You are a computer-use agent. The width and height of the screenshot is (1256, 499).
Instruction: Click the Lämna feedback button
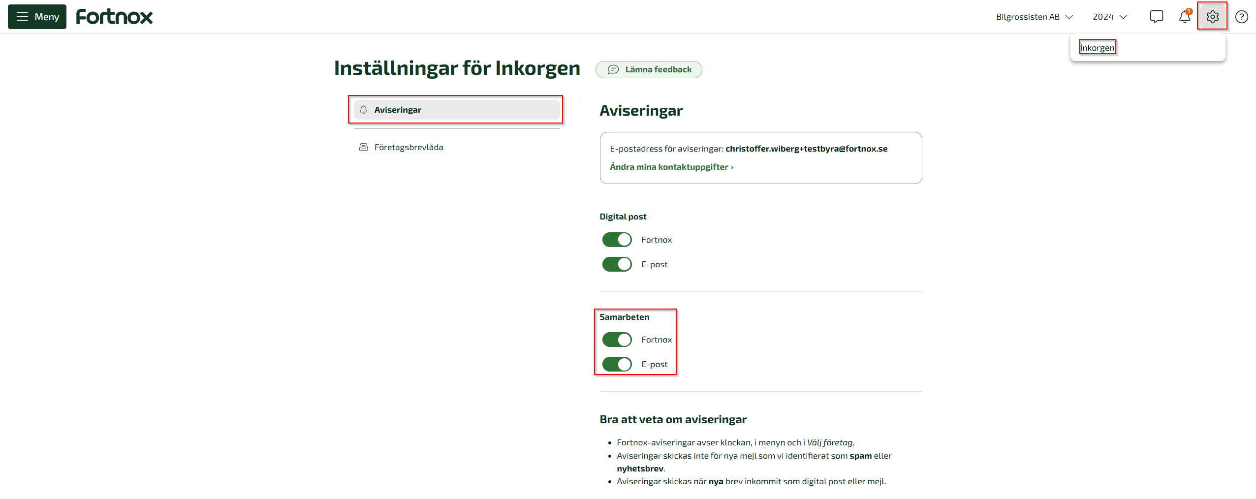click(649, 69)
